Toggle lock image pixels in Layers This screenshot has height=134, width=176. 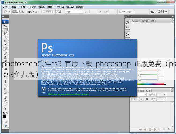point(141,99)
